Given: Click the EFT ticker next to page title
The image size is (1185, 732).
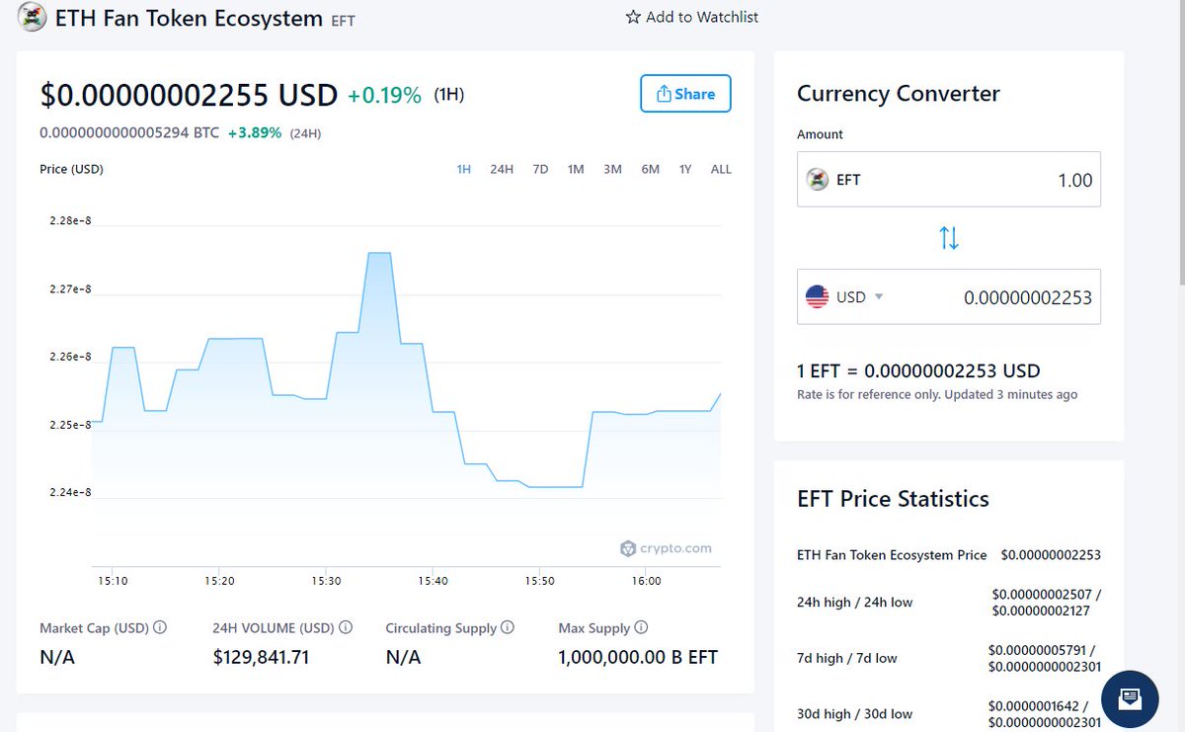Looking at the screenshot, I should (343, 20).
